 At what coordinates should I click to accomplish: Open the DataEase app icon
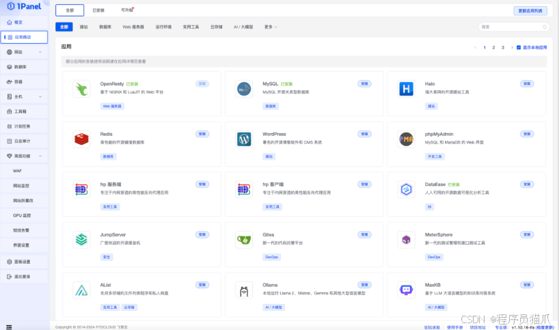tap(406, 189)
